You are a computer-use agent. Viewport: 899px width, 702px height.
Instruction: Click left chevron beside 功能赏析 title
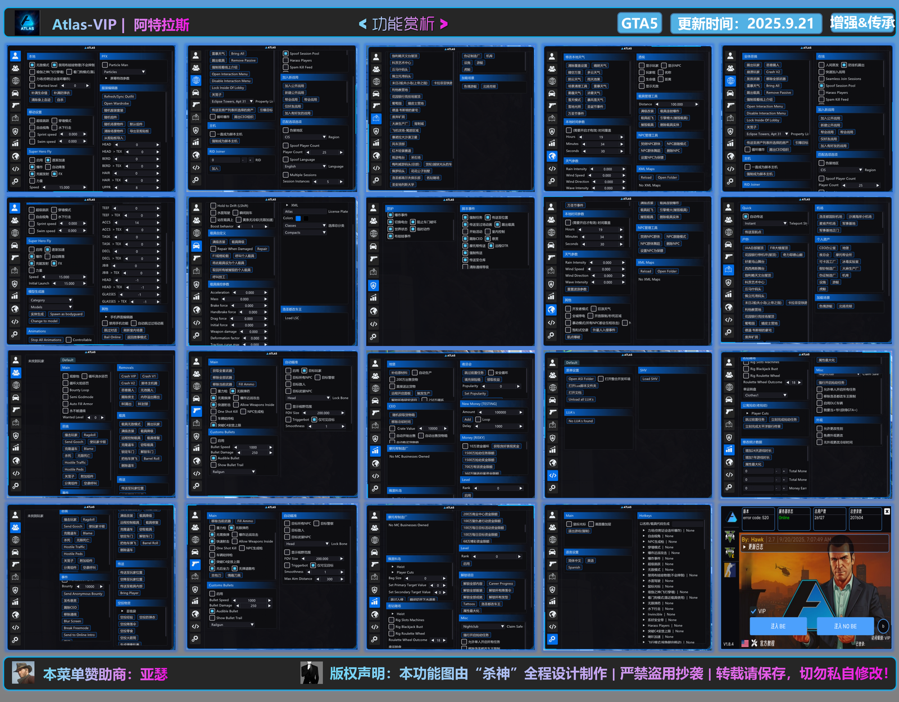(362, 24)
